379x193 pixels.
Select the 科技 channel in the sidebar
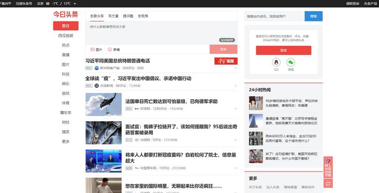click(66, 74)
